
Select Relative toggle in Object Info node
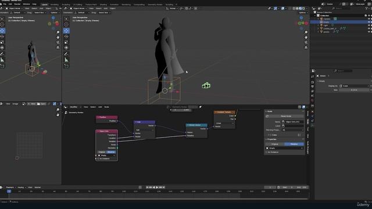[x=111, y=152]
